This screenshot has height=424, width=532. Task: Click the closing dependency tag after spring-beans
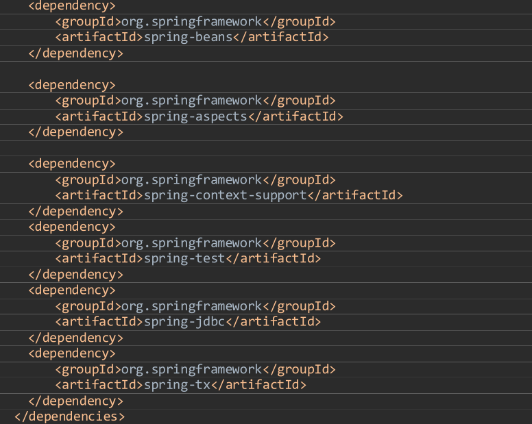(x=75, y=53)
